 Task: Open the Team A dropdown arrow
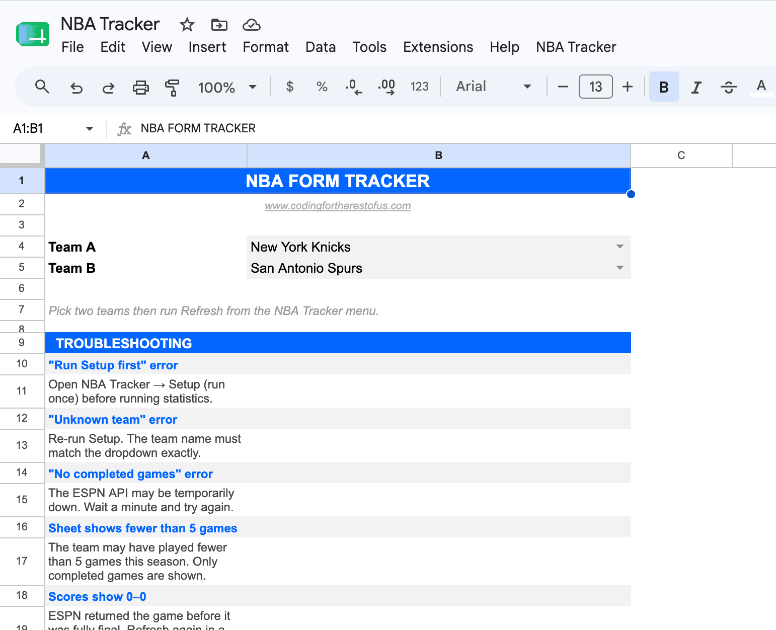[x=620, y=247]
